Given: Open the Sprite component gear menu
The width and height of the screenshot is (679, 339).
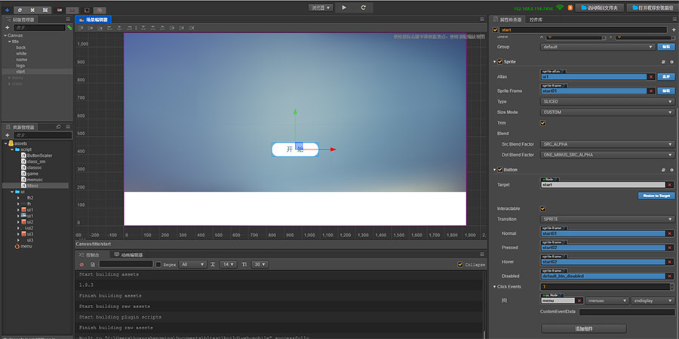Looking at the screenshot, I should [x=672, y=62].
